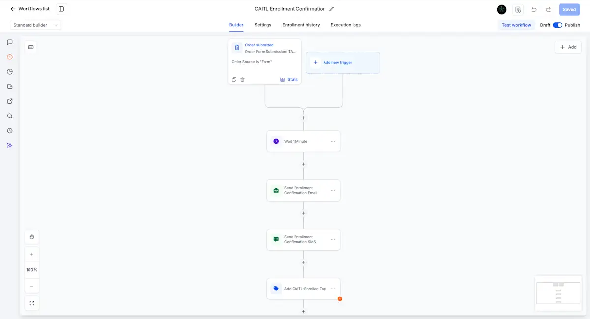Add step below CAITL-Enrolled Tag action
This screenshot has width=590, height=319.
[303, 311]
